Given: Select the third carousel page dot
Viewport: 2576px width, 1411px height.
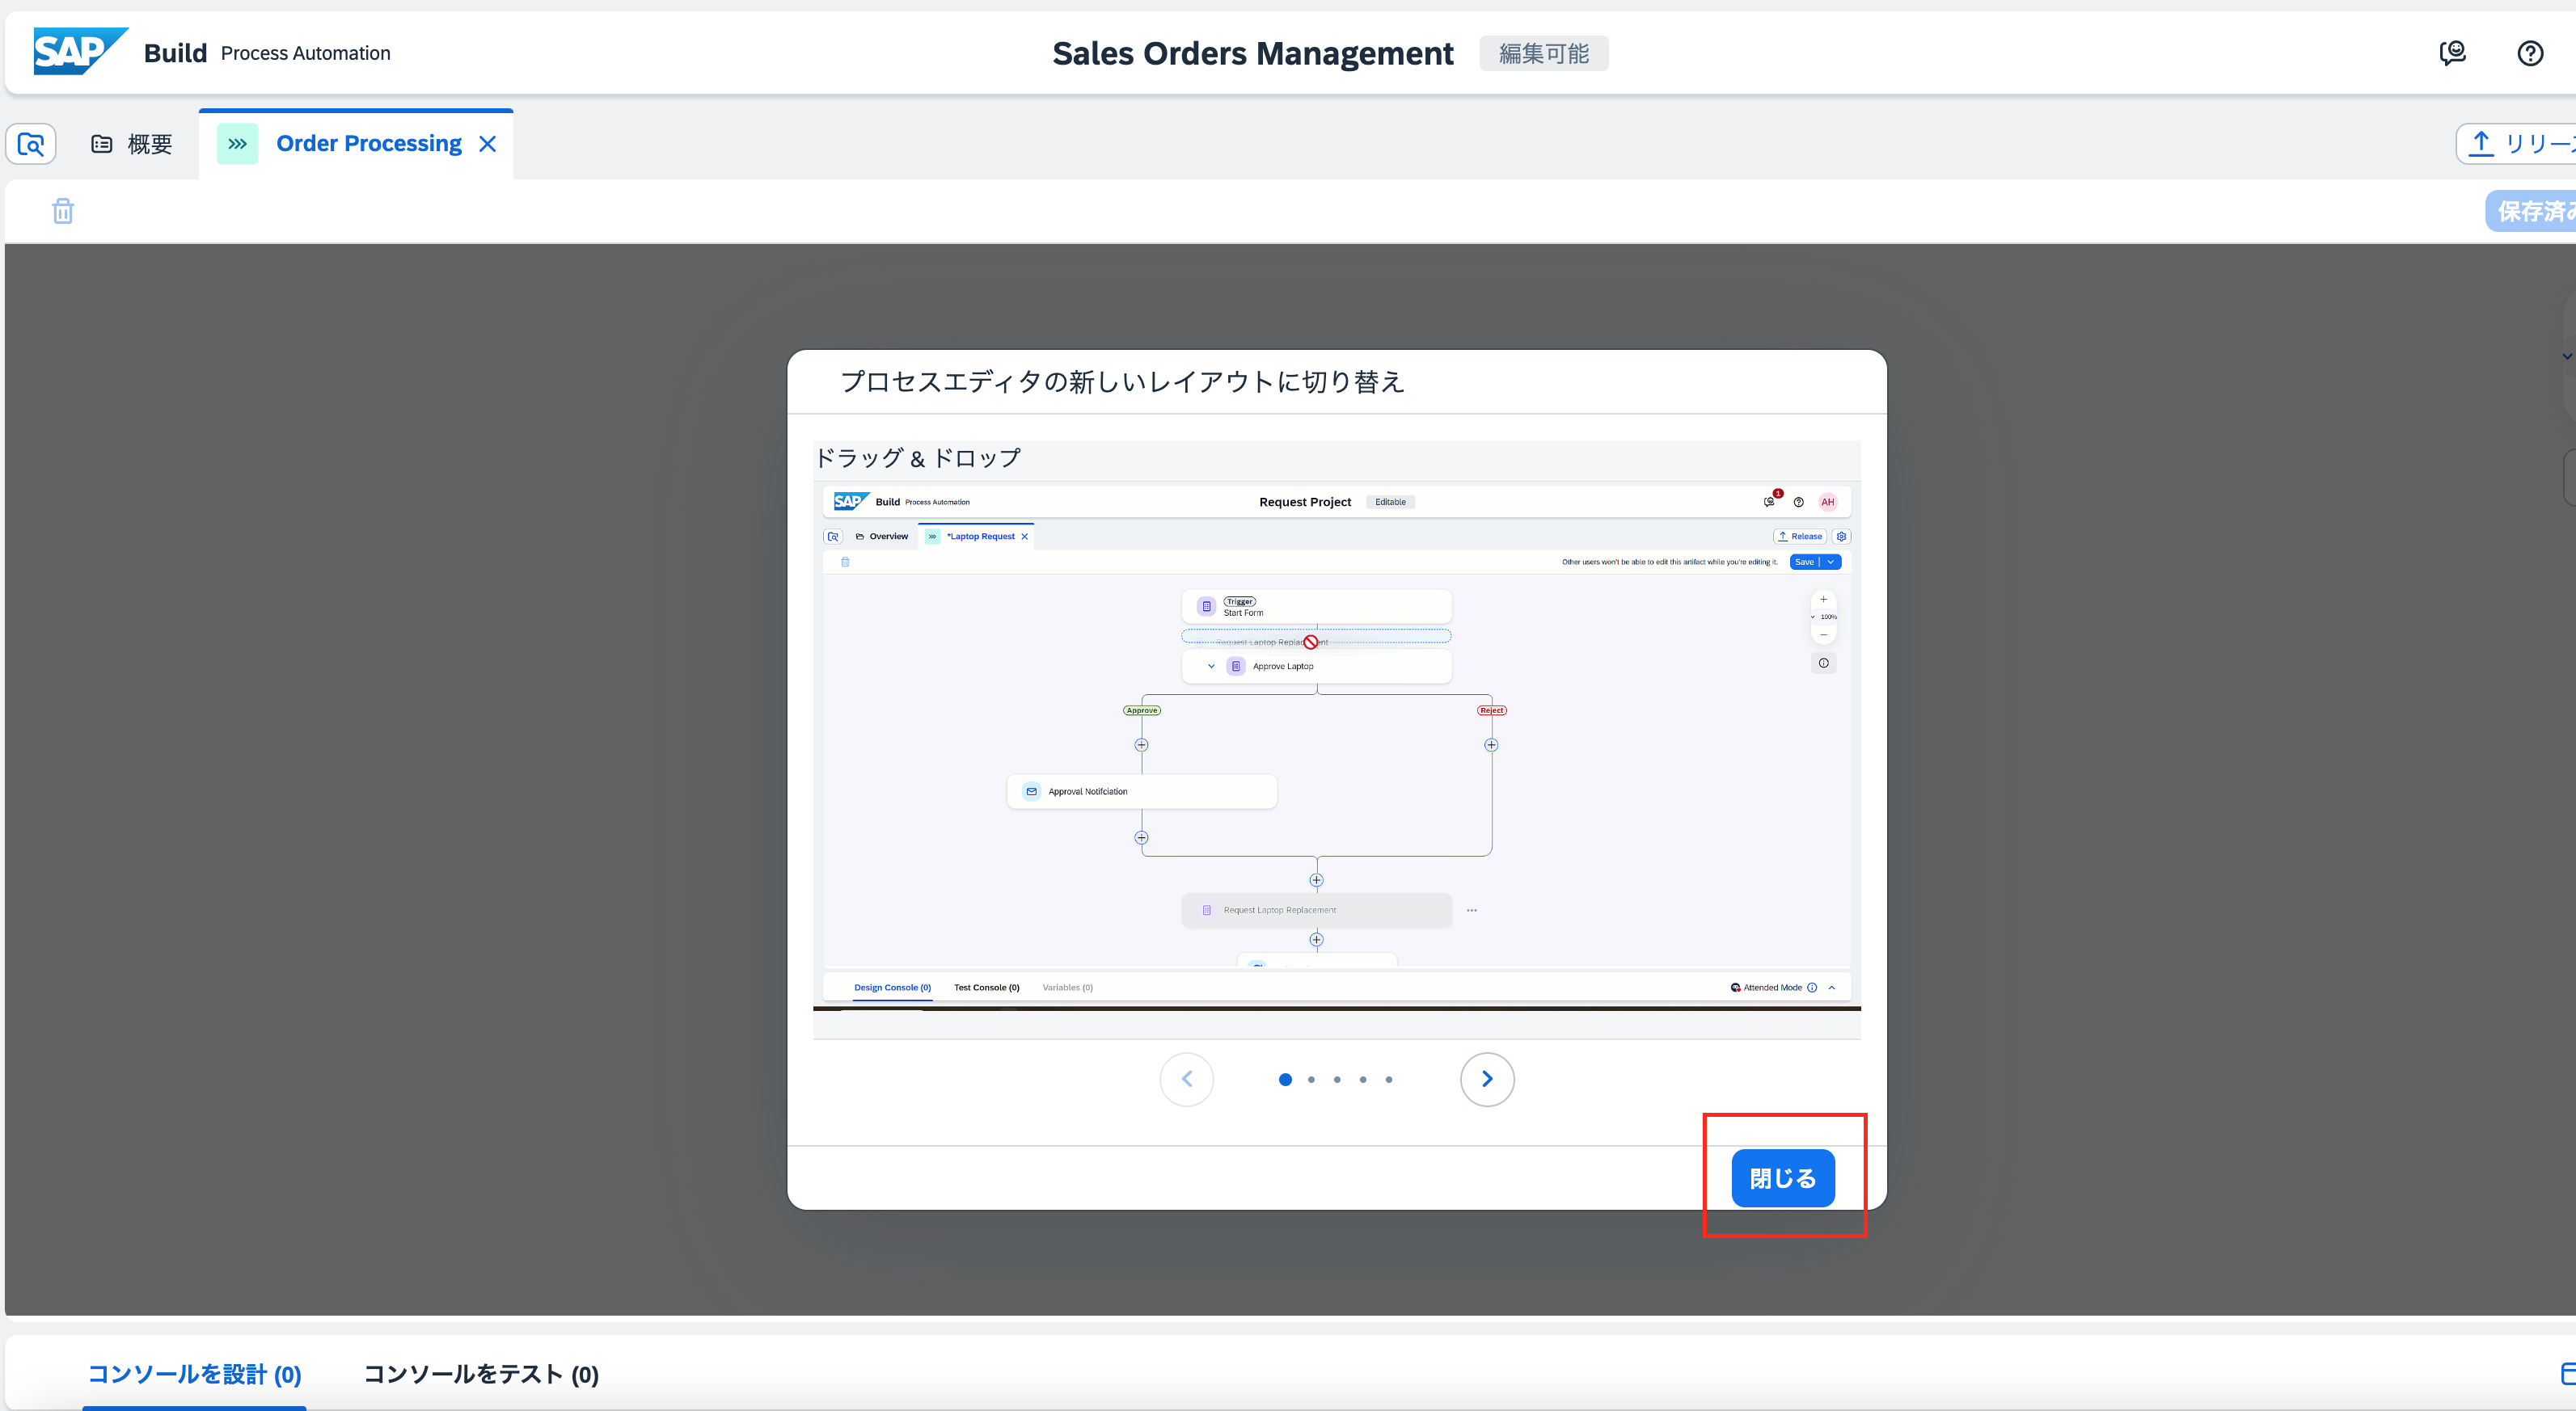Looking at the screenshot, I should click(x=1337, y=1079).
